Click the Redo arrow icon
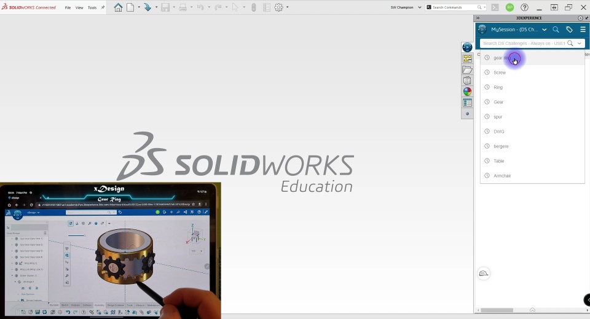Viewport: 590px width, 319px height. (x=218, y=7)
